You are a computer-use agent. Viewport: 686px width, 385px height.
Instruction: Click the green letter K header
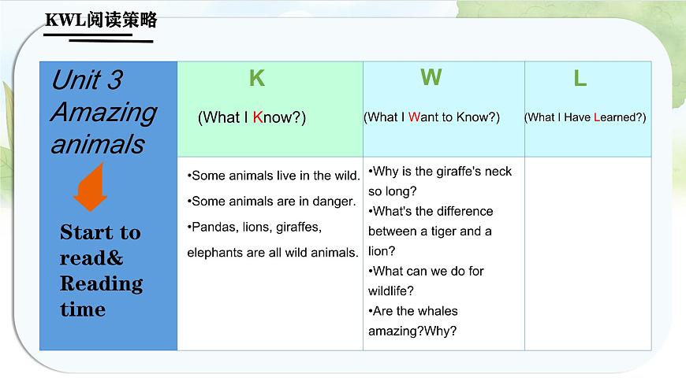[256, 78]
